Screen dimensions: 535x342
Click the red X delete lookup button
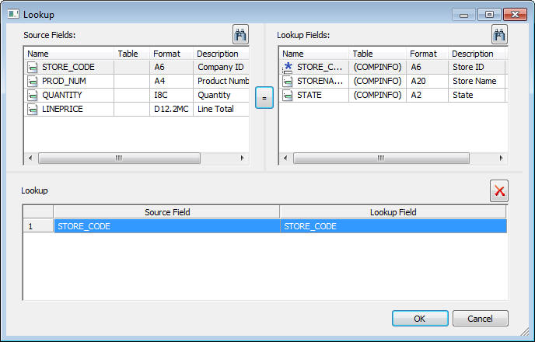[499, 190]
